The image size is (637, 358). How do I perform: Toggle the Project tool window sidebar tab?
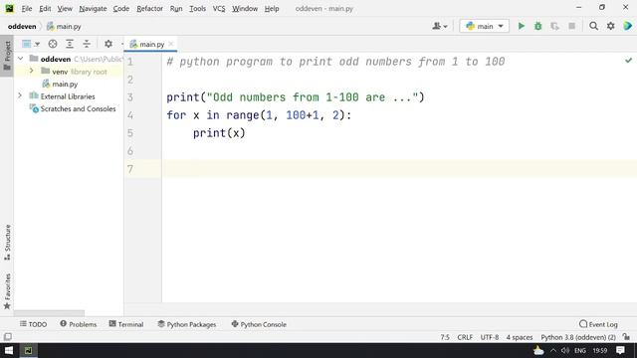[7, 56]
